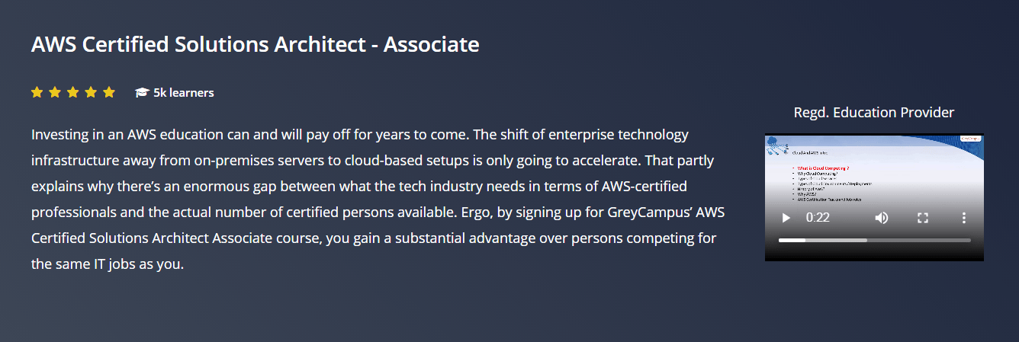Screen dimensions: 1019x342
Task: Click the AWS Certified Solutions Architect title
Action: point(256,44)
